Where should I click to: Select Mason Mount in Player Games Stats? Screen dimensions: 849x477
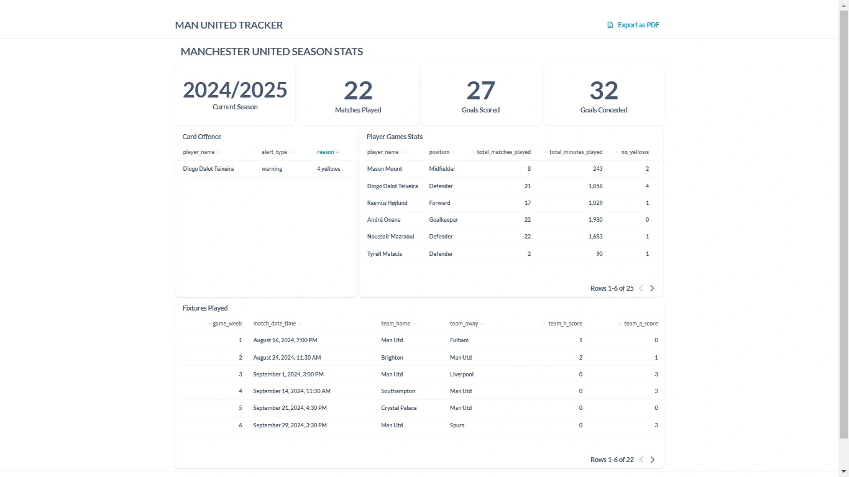(385, 169)
